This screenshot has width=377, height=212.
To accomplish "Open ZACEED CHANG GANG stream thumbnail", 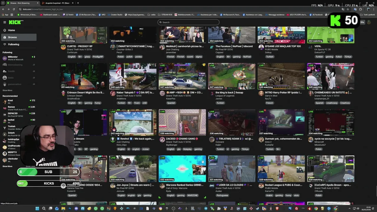I will (182, 122).
